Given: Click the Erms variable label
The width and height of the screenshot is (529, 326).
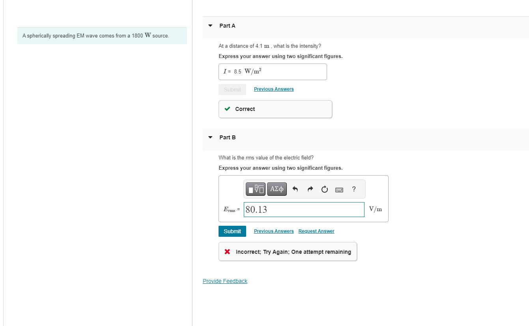Looking at the screenshot, I should [229, 210].
